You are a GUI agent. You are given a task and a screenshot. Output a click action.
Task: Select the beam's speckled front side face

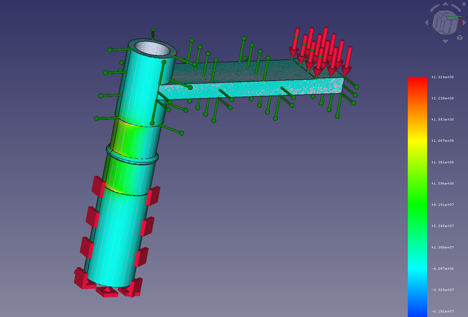[251, 90]
